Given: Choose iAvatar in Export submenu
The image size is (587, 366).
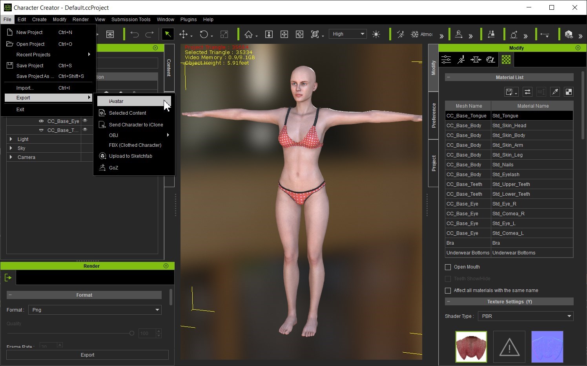Looking at the screenshot, I should click(134, 101).
